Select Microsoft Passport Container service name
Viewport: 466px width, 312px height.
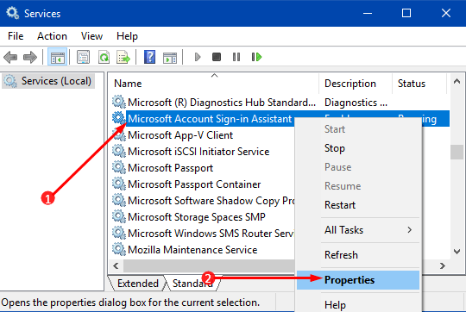(194, 184)
